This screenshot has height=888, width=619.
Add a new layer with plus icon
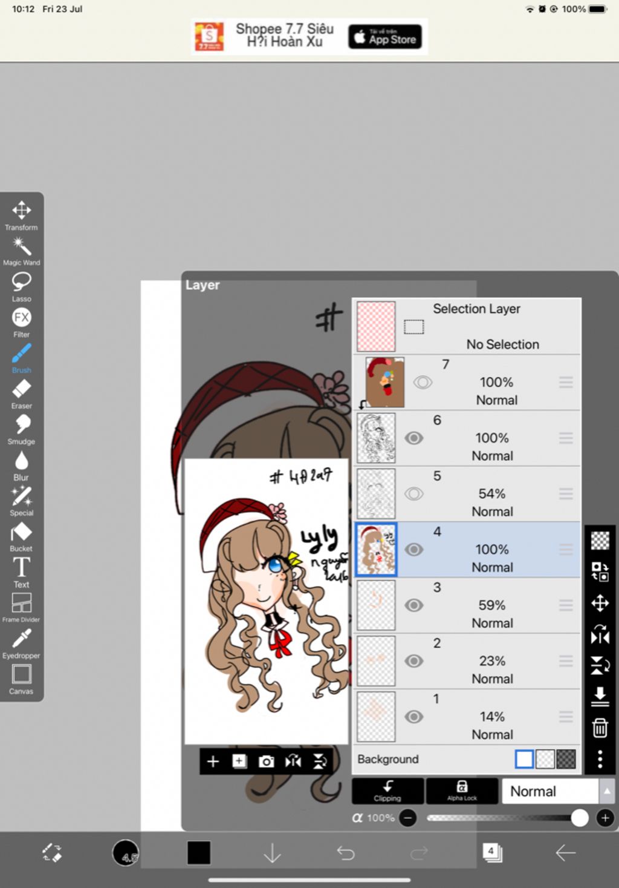pos(213,761)
